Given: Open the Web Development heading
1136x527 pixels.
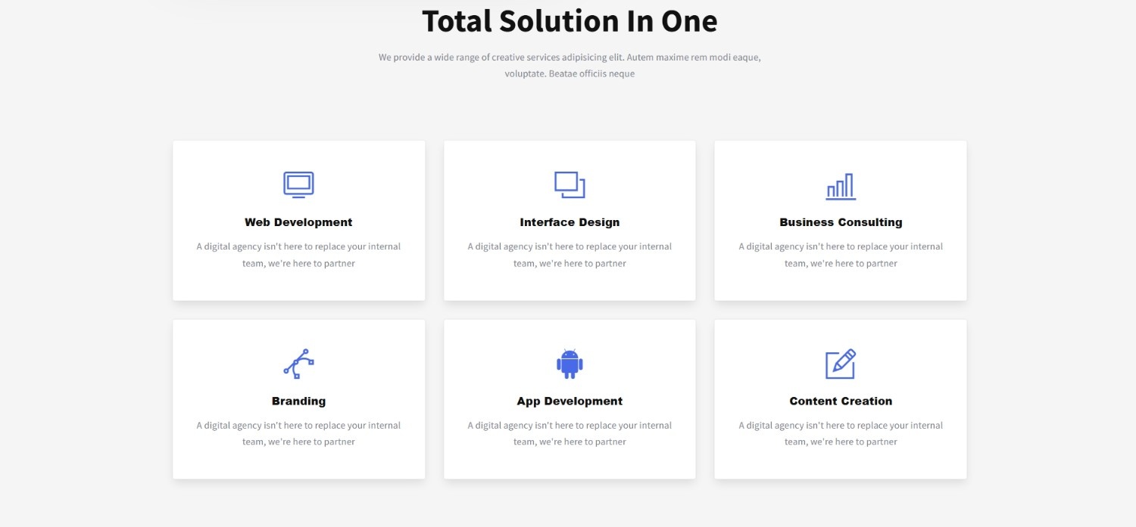Looking at the screenshot, I should pyautogui.click(x=298, y=222).
